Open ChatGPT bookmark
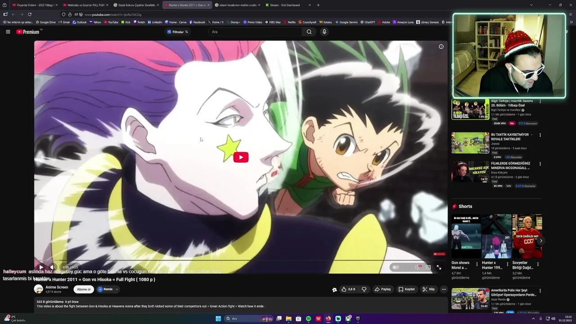This screenshot has width=576, height=324. 368,22
